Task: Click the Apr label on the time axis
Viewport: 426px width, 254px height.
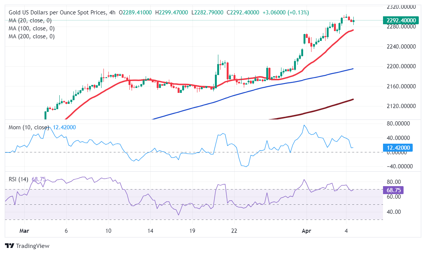Action: tap(306, 230)
